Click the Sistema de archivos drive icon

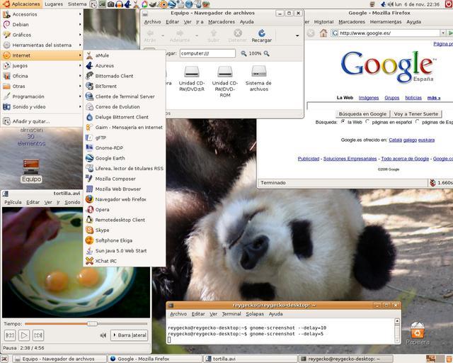click(258, 72)
